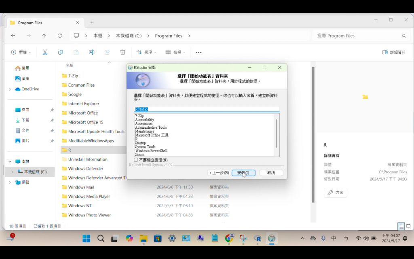Click the R application taskbar icon

[x=258, y=238]
